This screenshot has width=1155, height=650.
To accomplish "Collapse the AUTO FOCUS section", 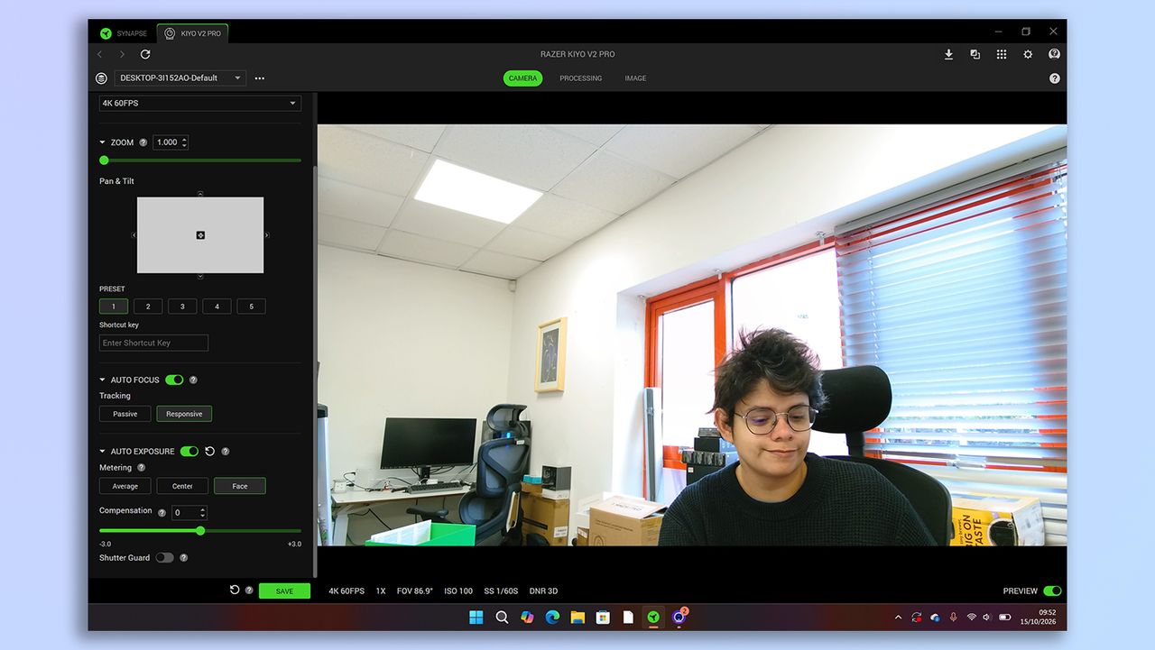I will pyautogui.click(x=103, y=380).
